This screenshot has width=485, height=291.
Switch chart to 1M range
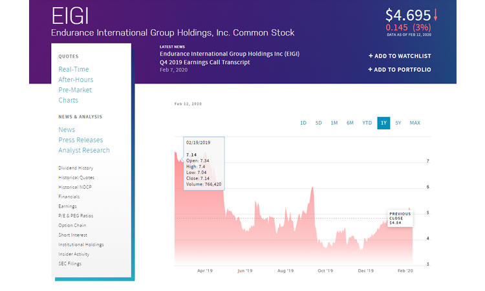click(334, 123)
